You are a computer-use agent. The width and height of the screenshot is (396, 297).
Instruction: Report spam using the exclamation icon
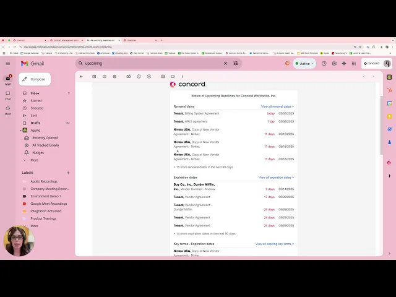click(x=105, y=77)
